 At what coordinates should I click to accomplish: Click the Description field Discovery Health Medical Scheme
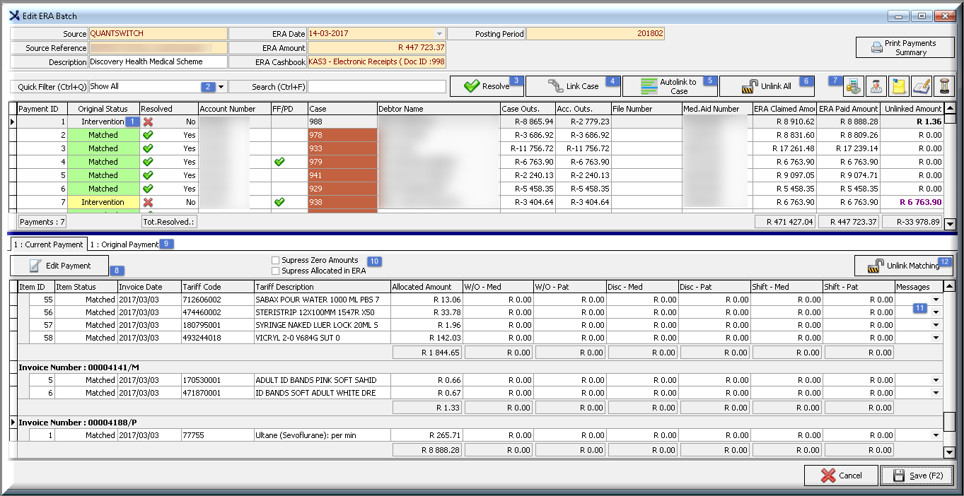tap(158, 62)
